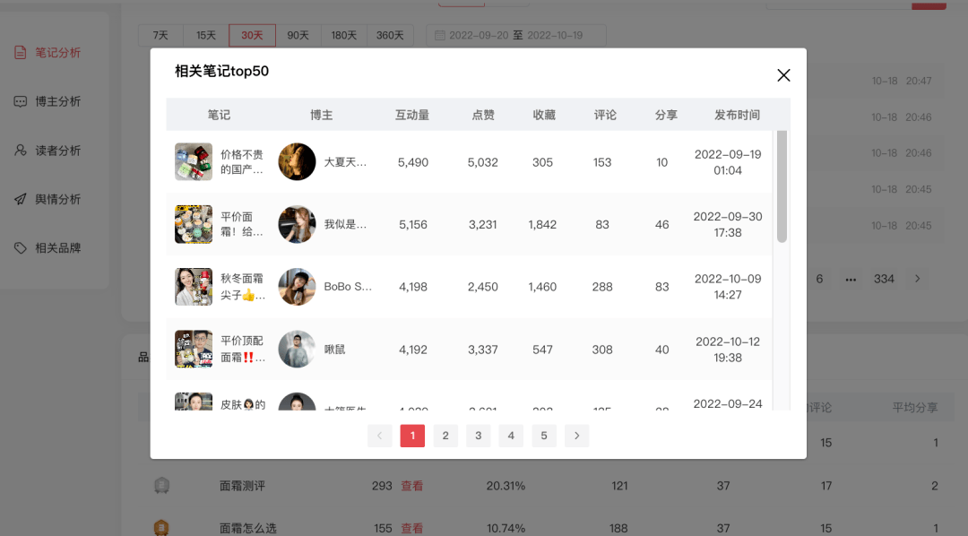
Task: Click the previous page arrow in dialog
Action: [x=380, y=436]
